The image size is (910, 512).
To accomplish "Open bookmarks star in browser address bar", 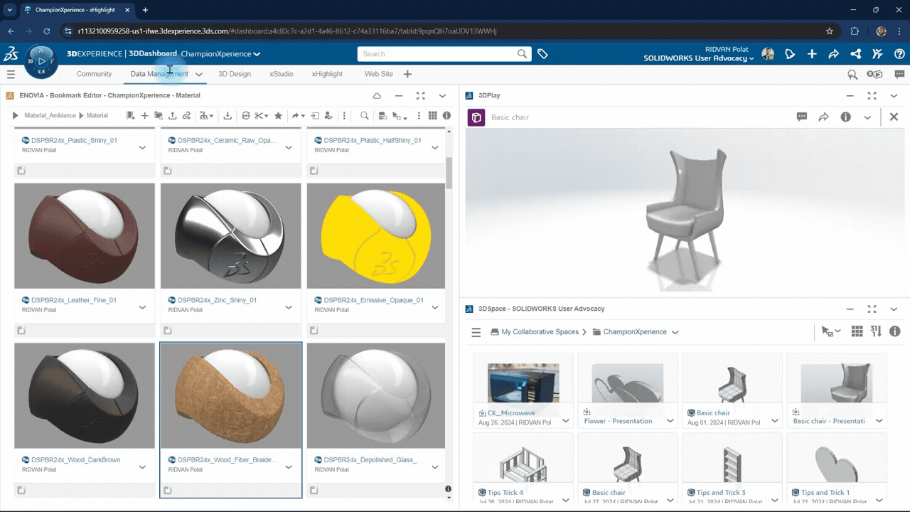I will pyautogui.click(x=830, y=31).
